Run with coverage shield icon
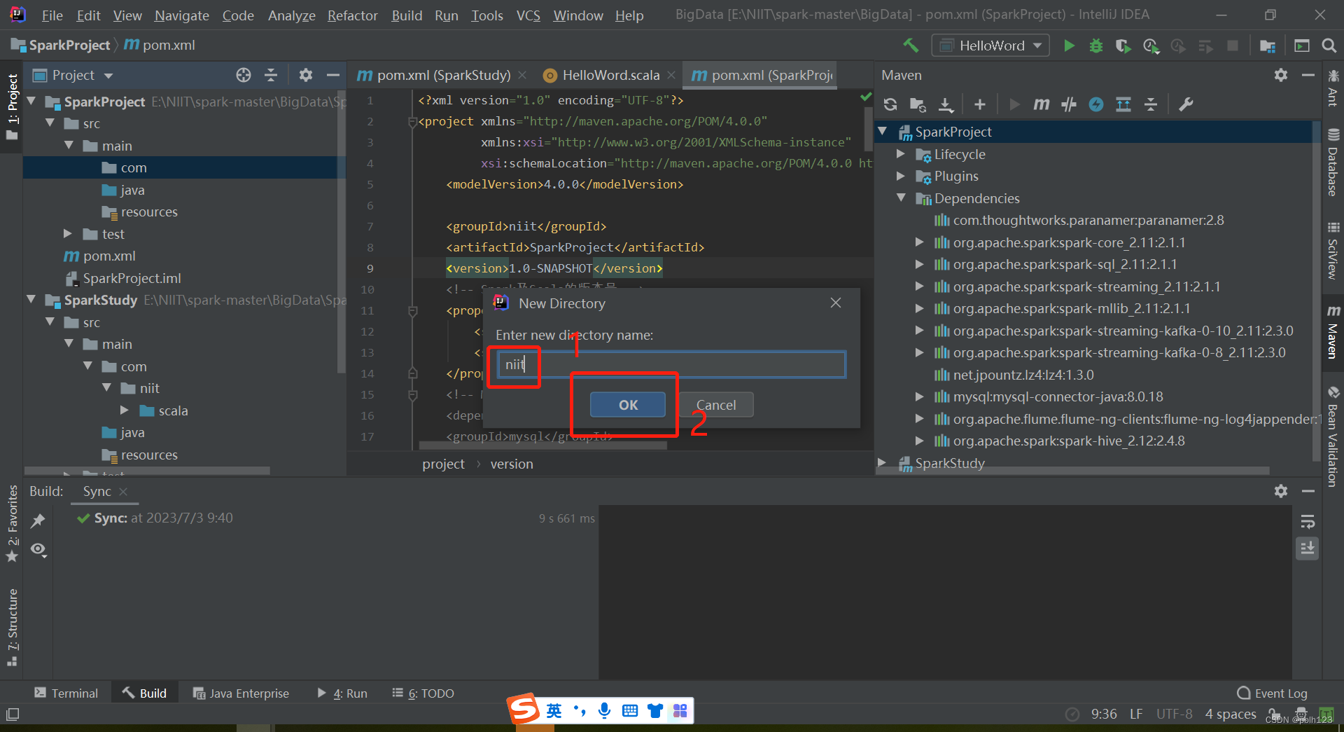 1123,46
